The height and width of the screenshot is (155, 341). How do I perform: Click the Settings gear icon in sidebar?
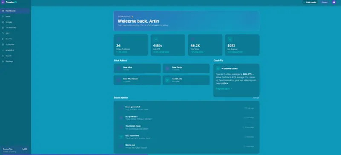(x=3, y=62)
